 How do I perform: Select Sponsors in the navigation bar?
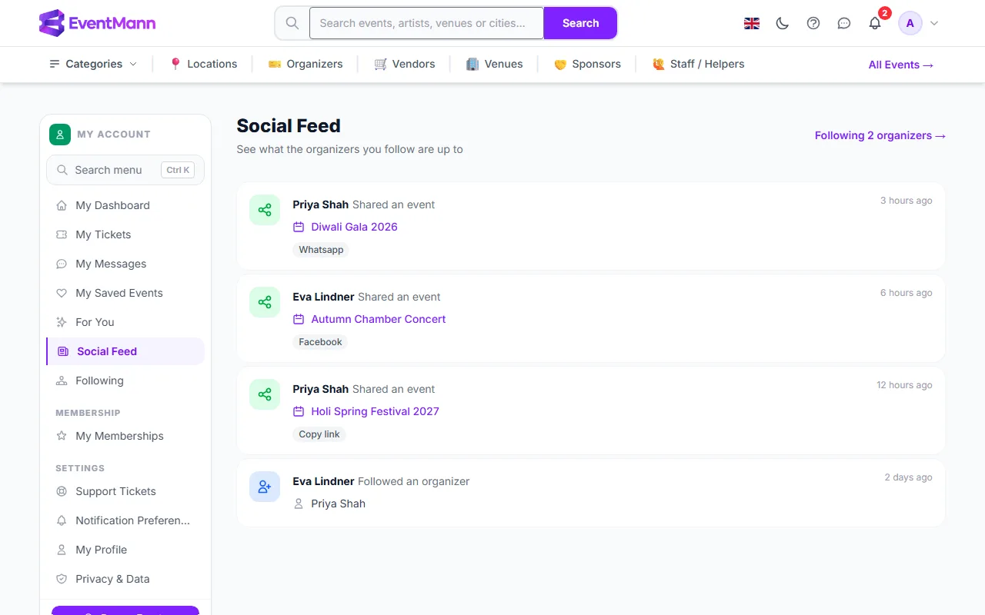(587, 64)
